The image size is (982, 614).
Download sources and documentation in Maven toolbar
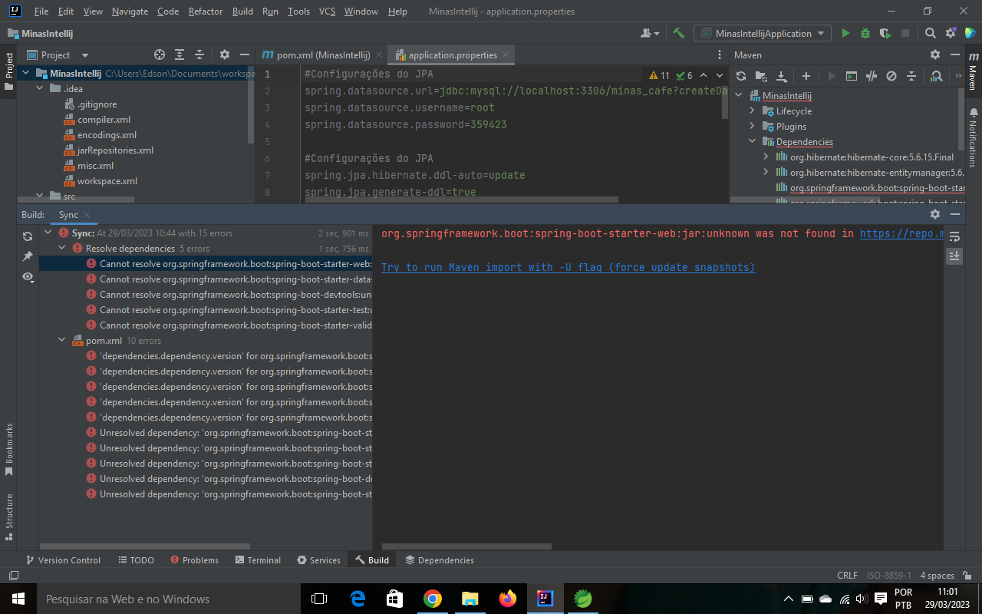coord(781,76)
